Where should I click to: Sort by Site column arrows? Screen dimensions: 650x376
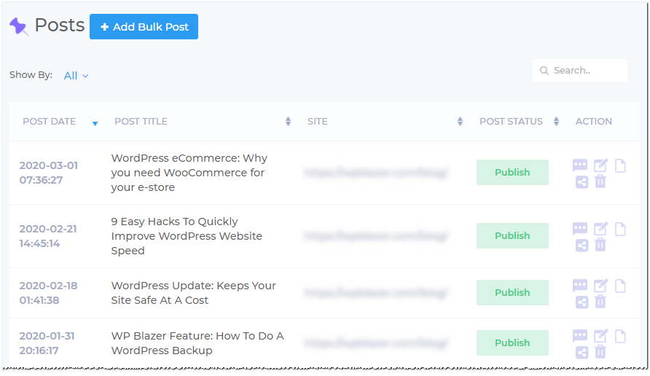coord(460,122)
